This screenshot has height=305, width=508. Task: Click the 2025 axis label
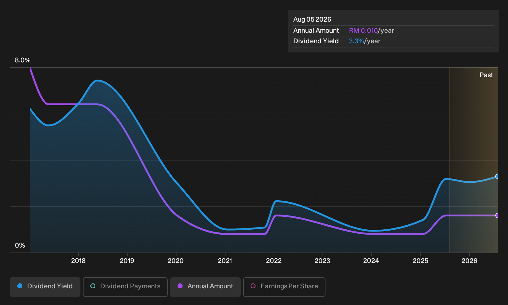click(x=420, y=261)
